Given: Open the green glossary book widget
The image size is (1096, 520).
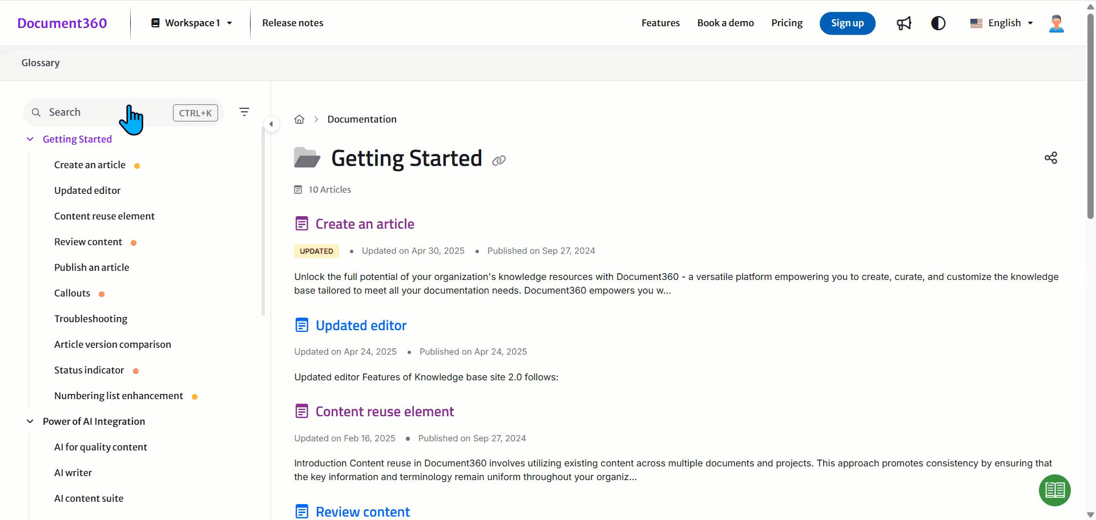Looking at the screenshot, I should (1055, 490).
